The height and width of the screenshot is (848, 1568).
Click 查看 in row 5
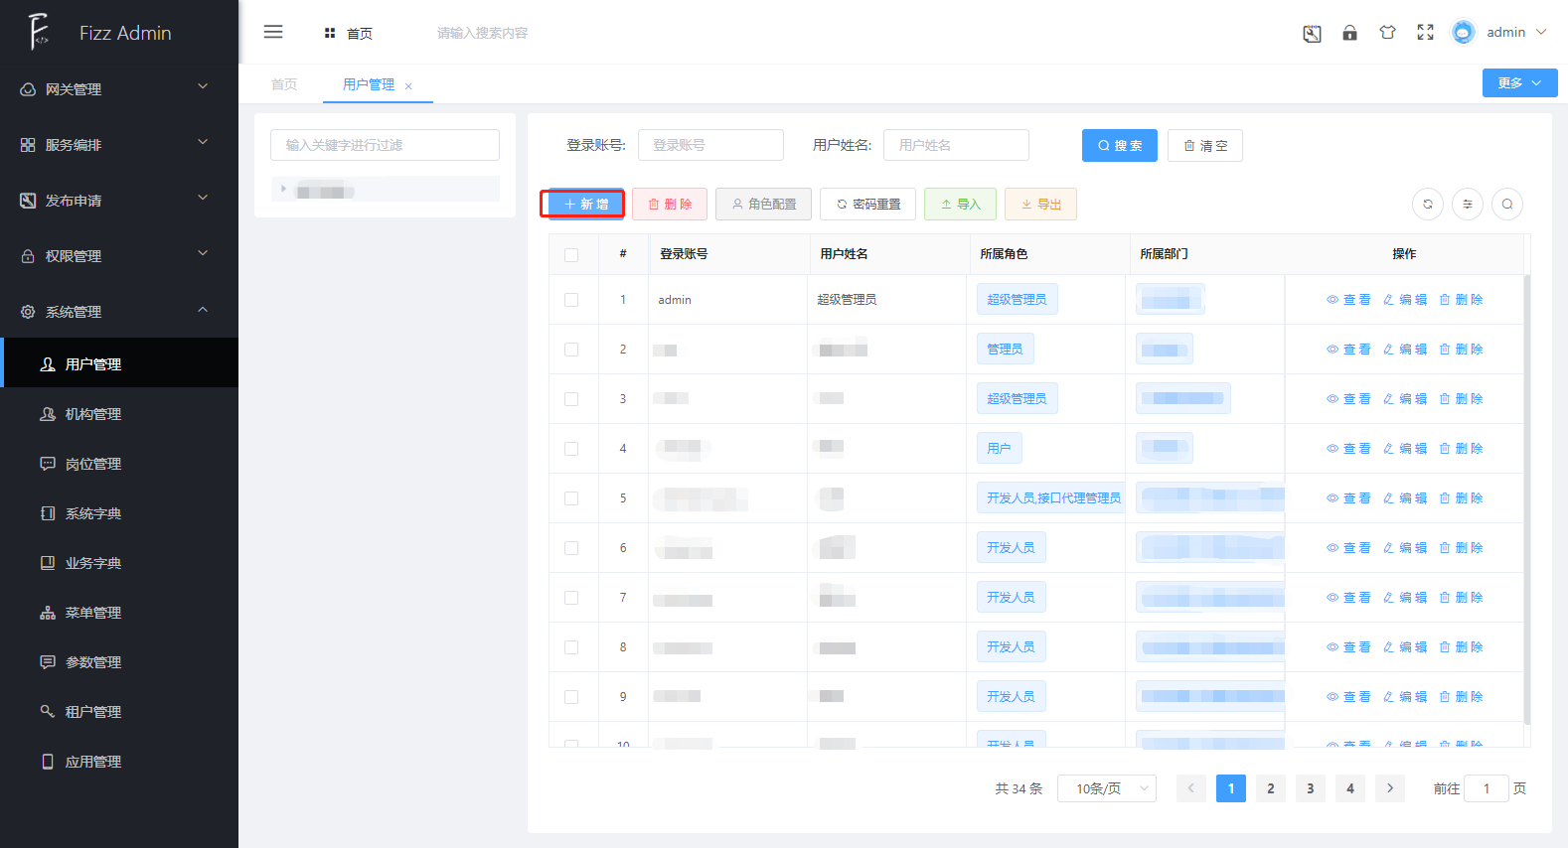click(x=1348, y=498)
